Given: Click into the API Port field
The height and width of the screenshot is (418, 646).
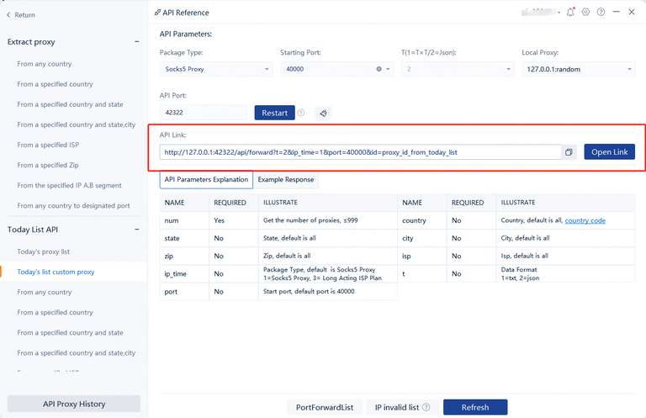Looking at the screenshot, I should tap(204, 113).
